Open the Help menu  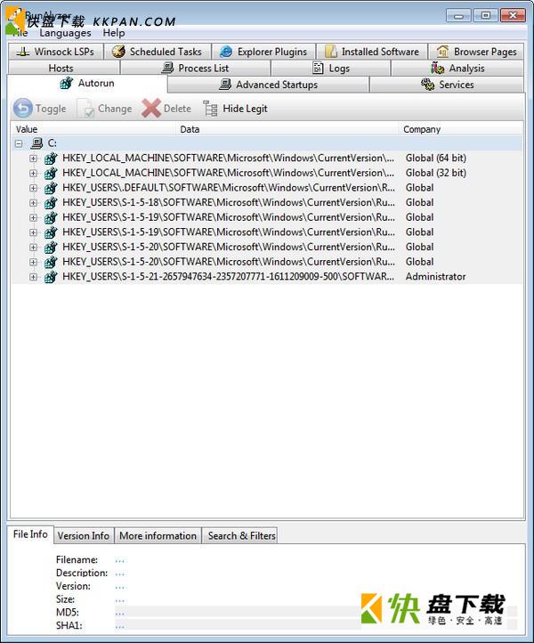pyautogui.click(x=114, y=33)
